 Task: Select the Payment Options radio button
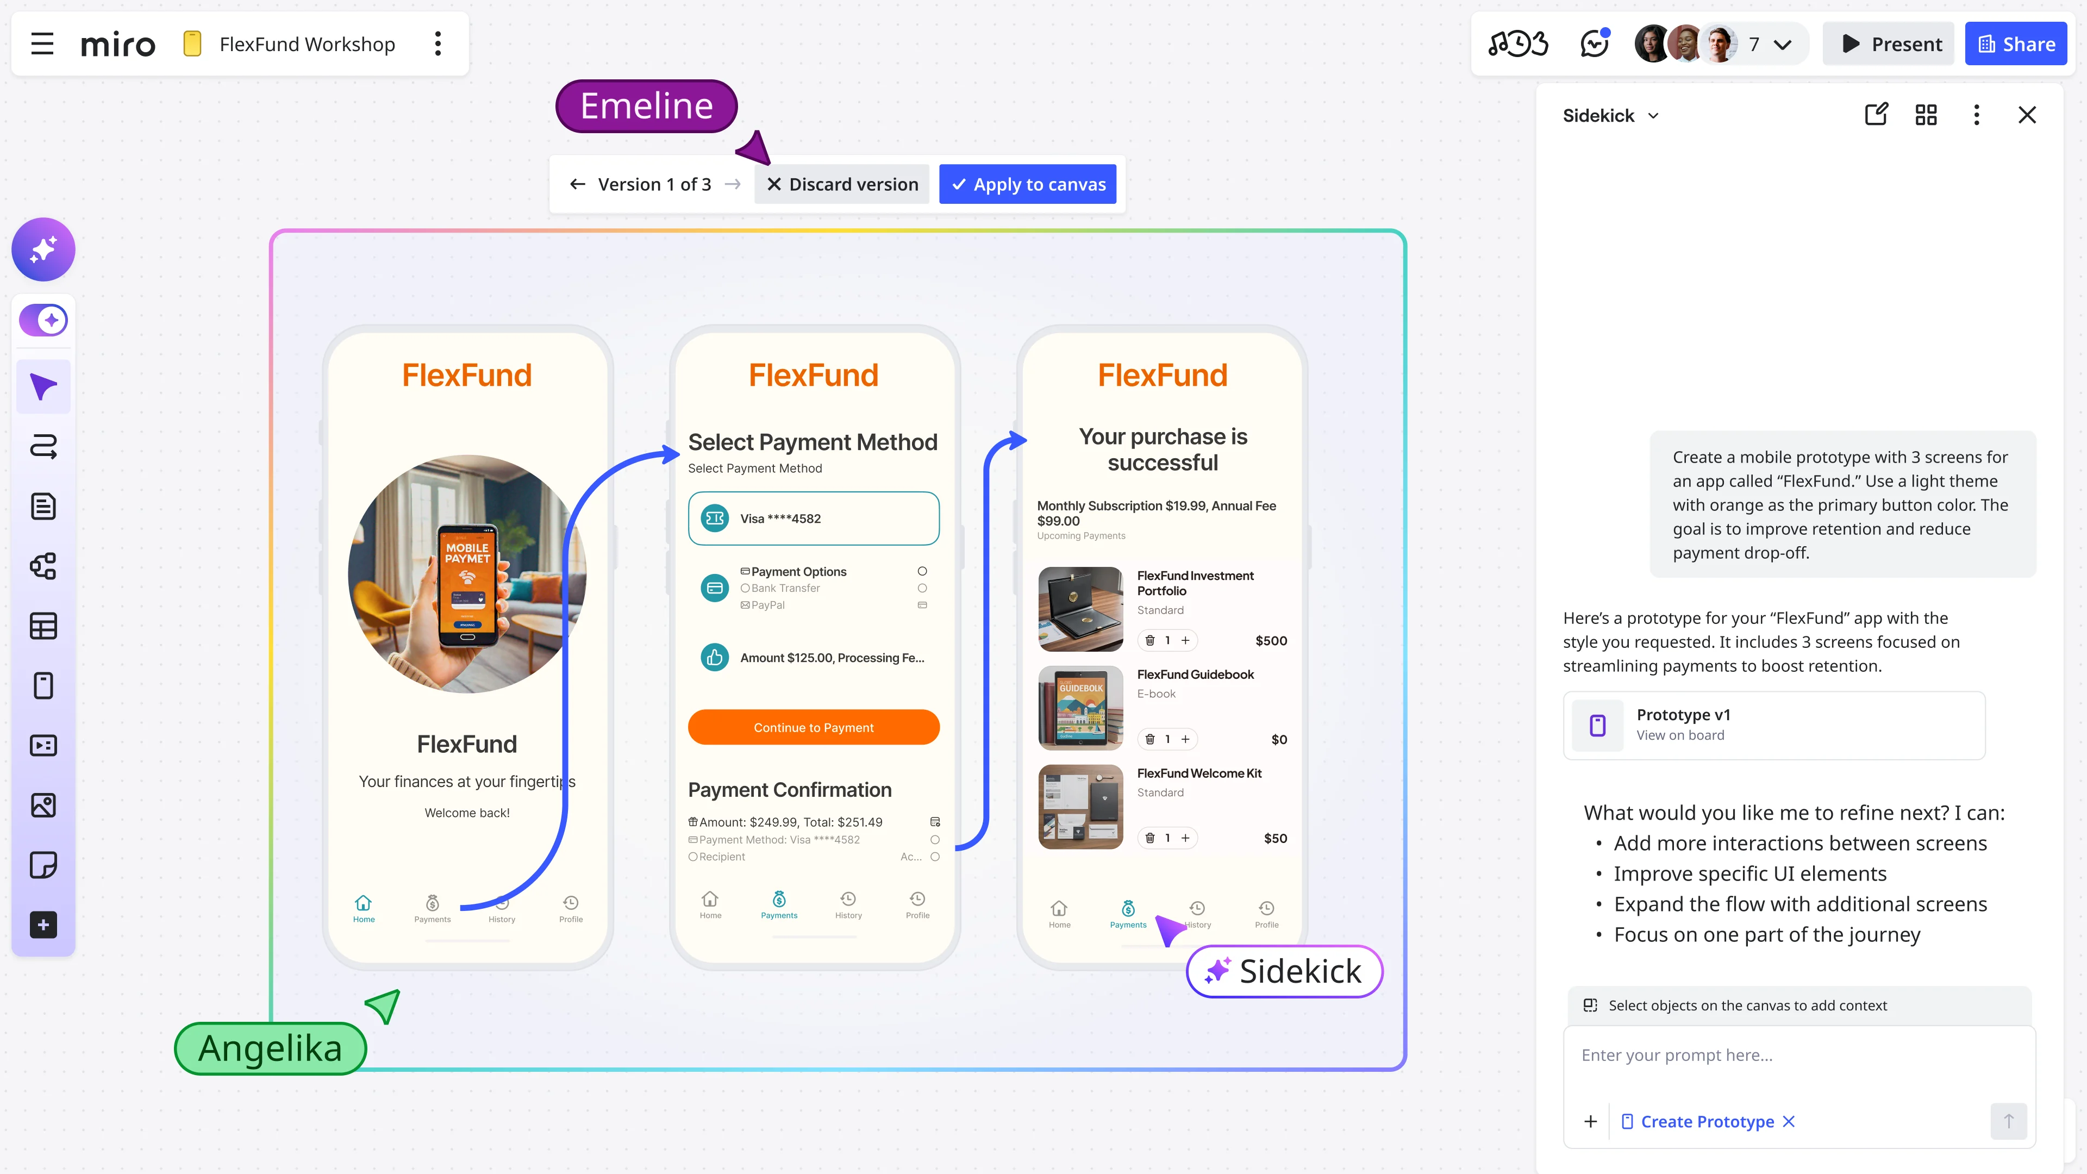coord(922,571)
